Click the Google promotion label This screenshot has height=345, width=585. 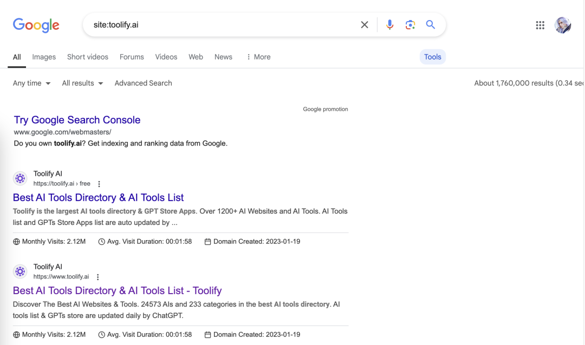(x=326, y=109)
